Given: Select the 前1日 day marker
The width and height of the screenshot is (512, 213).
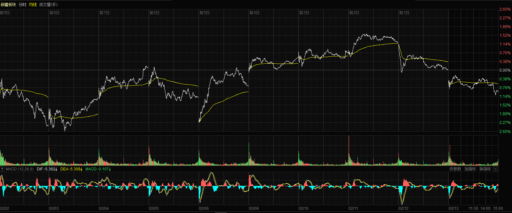Looking at the screenshot, I should pyautogui.click(x=404, y=13).
